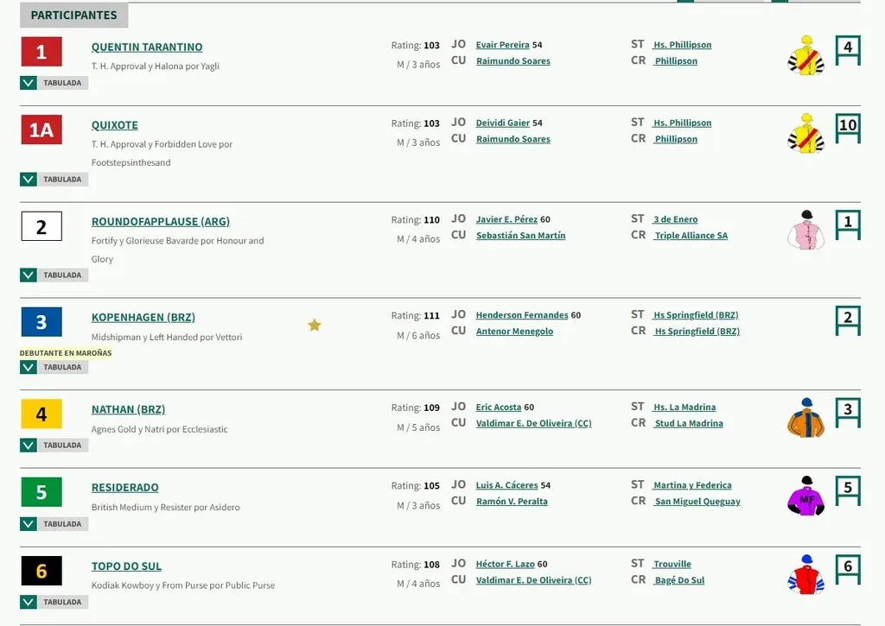Expand Tabulada section under Roundofapplause
The width and height of the screenshot is (885, 626).
coord(29,275)
